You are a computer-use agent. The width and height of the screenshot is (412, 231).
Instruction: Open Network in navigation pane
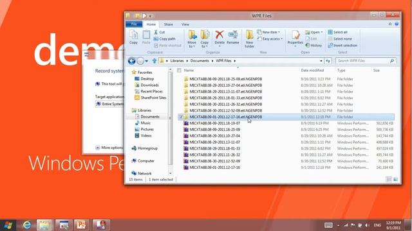tap(142, 173)
